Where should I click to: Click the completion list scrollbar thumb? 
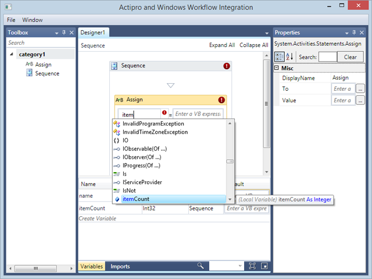[x=230, y=162]
